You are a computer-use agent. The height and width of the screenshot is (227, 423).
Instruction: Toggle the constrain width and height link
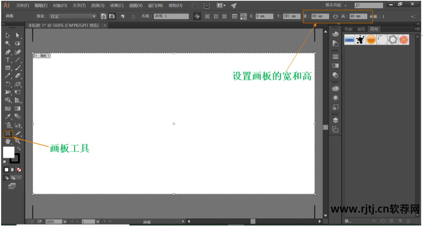coord(335,16)
